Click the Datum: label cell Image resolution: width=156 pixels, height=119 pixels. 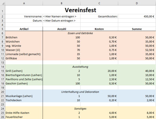pyautogui.click(x=24, y=21)
